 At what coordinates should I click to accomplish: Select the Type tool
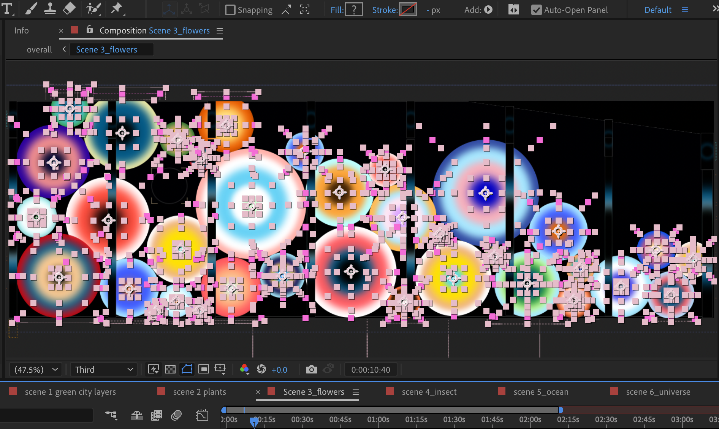(7, 9)
